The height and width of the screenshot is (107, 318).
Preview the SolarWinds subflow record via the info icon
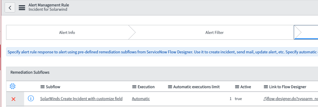click(x=30, y=99)
